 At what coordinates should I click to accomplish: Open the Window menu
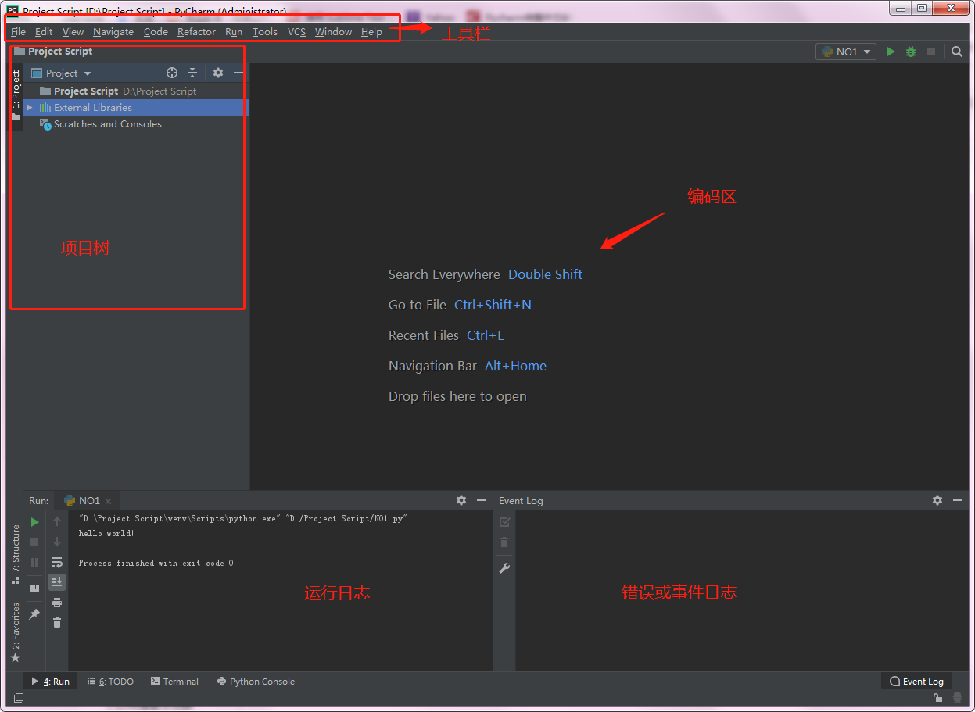click(333, 31)
